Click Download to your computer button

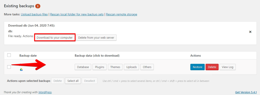tap(55, 38)
